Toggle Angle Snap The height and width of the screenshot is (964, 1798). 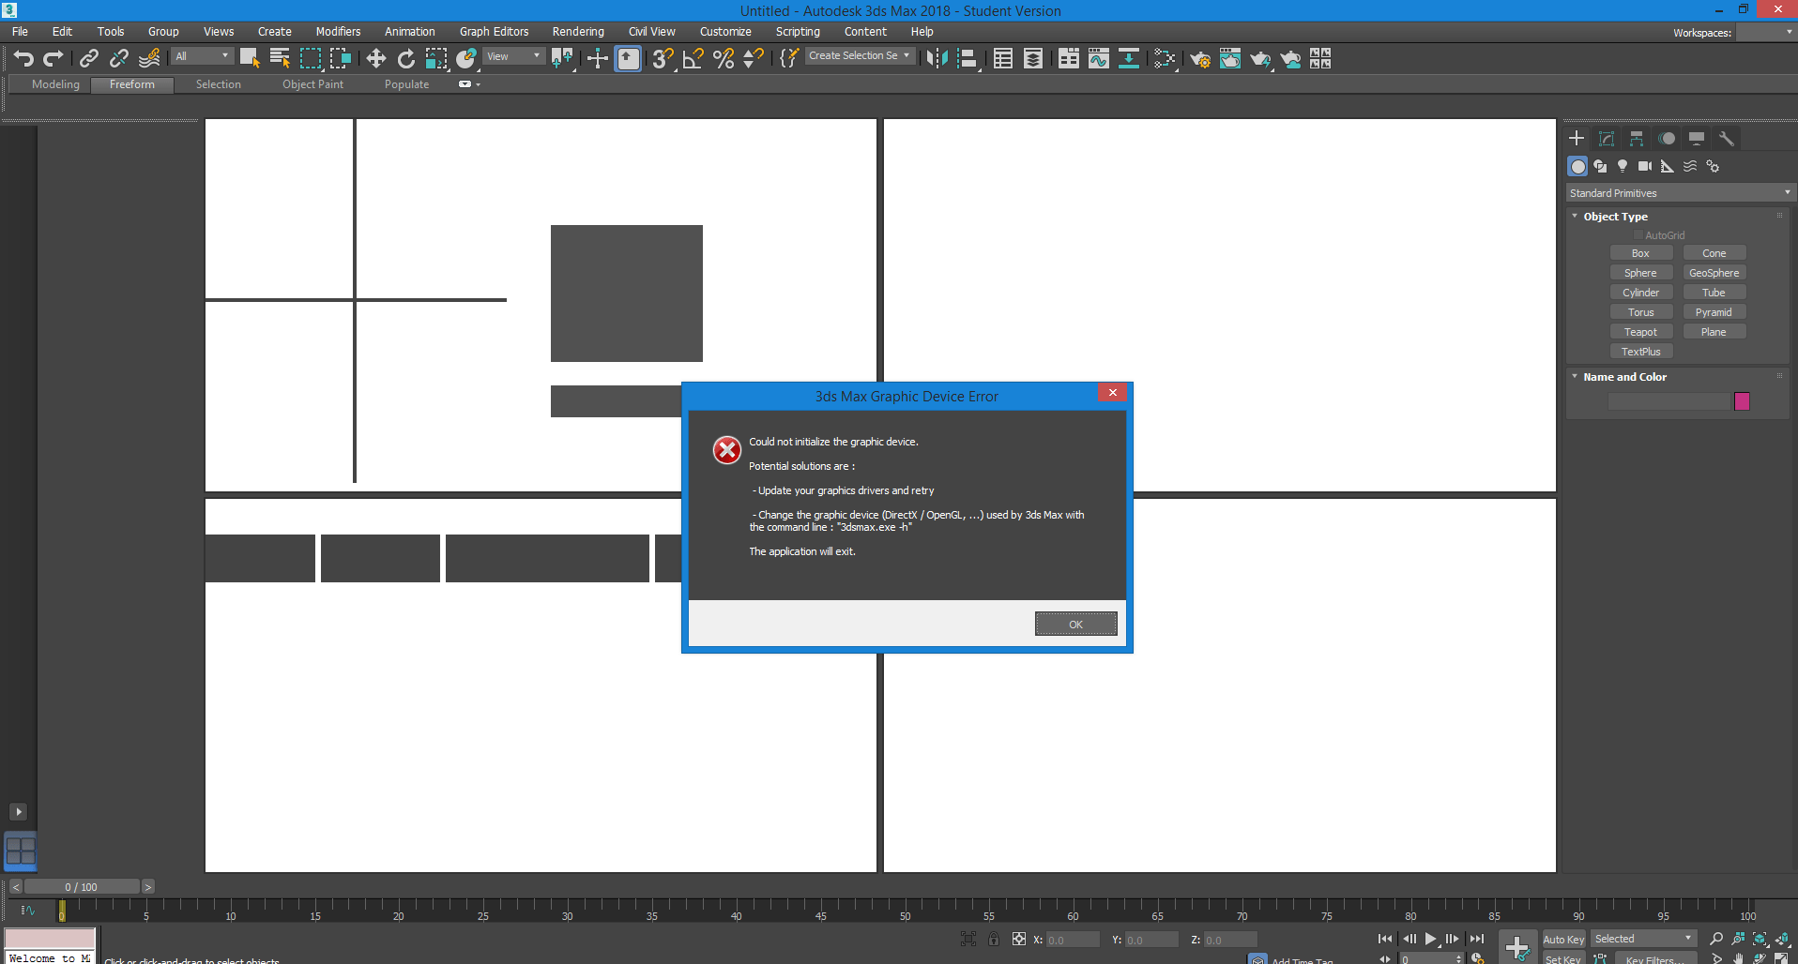tap(693, 58)
